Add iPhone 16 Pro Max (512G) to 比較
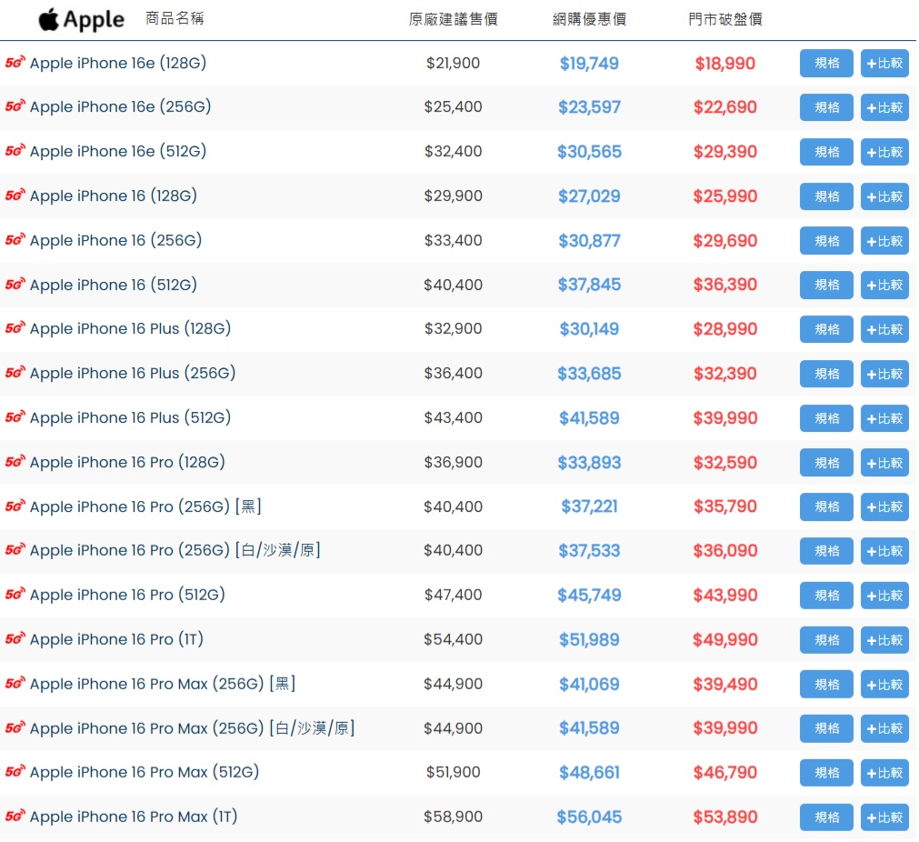 [884, 773]
